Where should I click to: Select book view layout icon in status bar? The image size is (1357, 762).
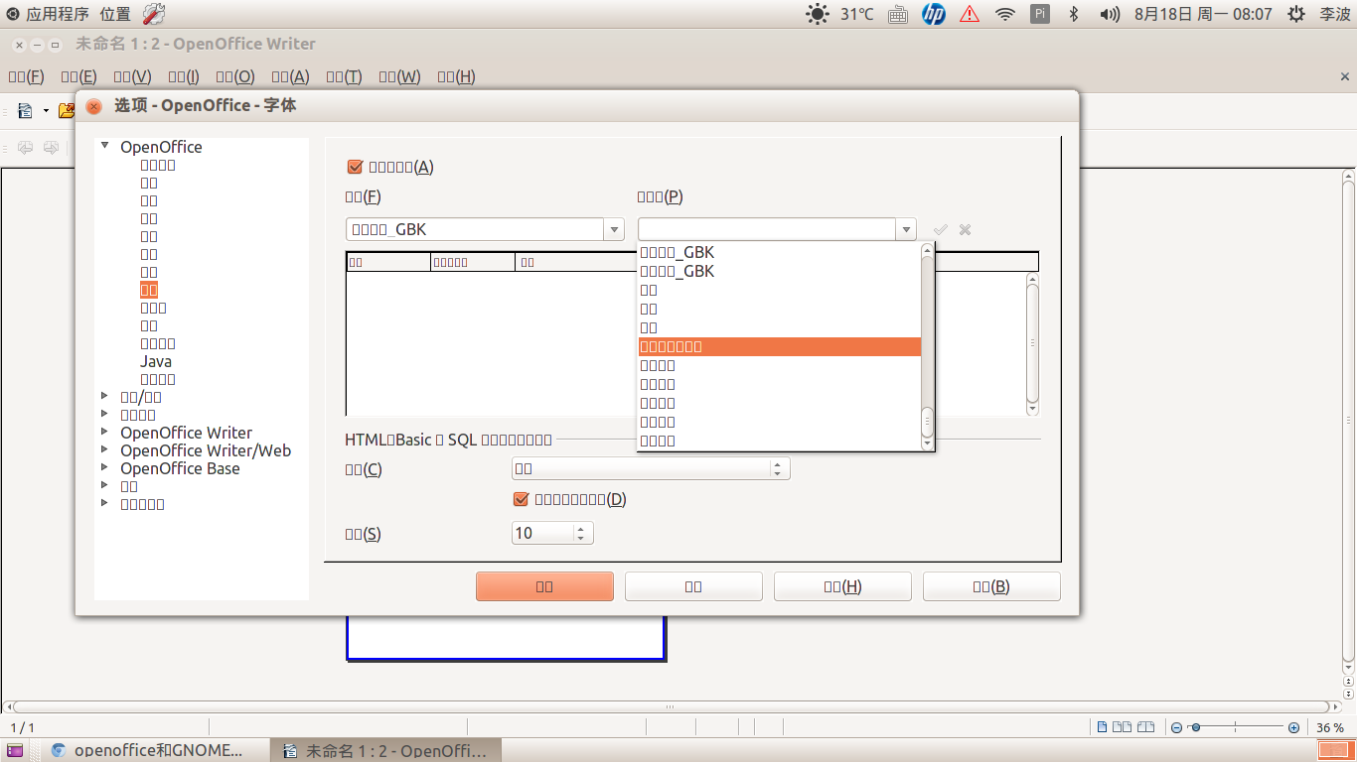(1146, 727)
